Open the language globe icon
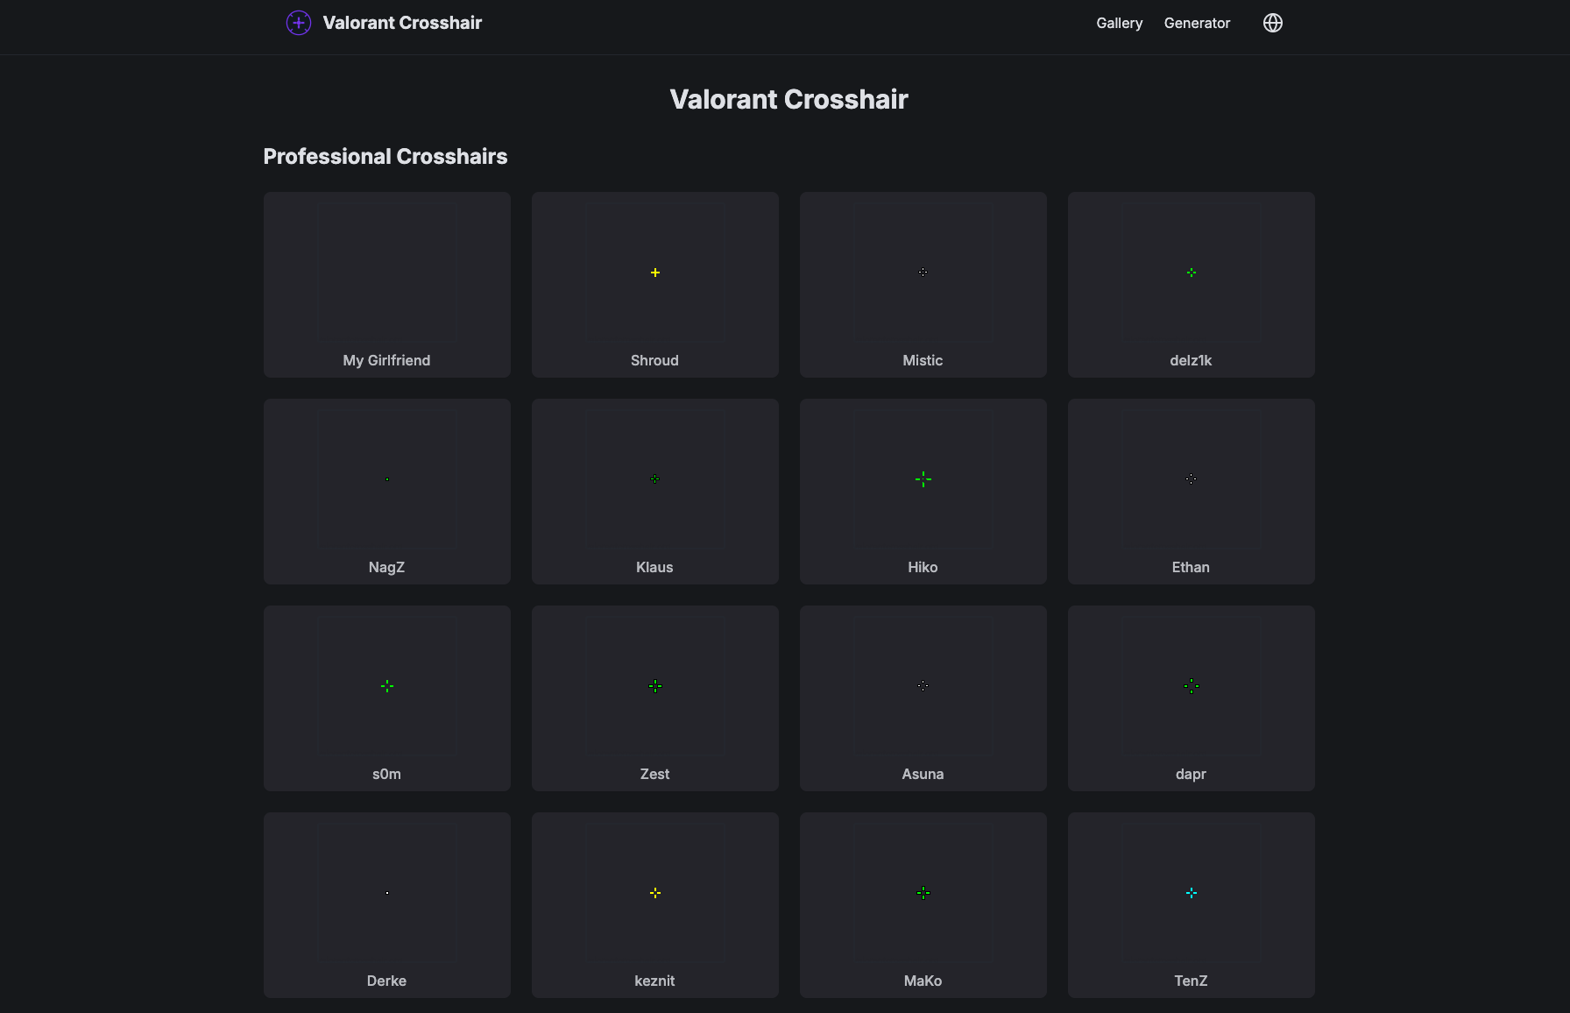 click(x=1273, y=23)
